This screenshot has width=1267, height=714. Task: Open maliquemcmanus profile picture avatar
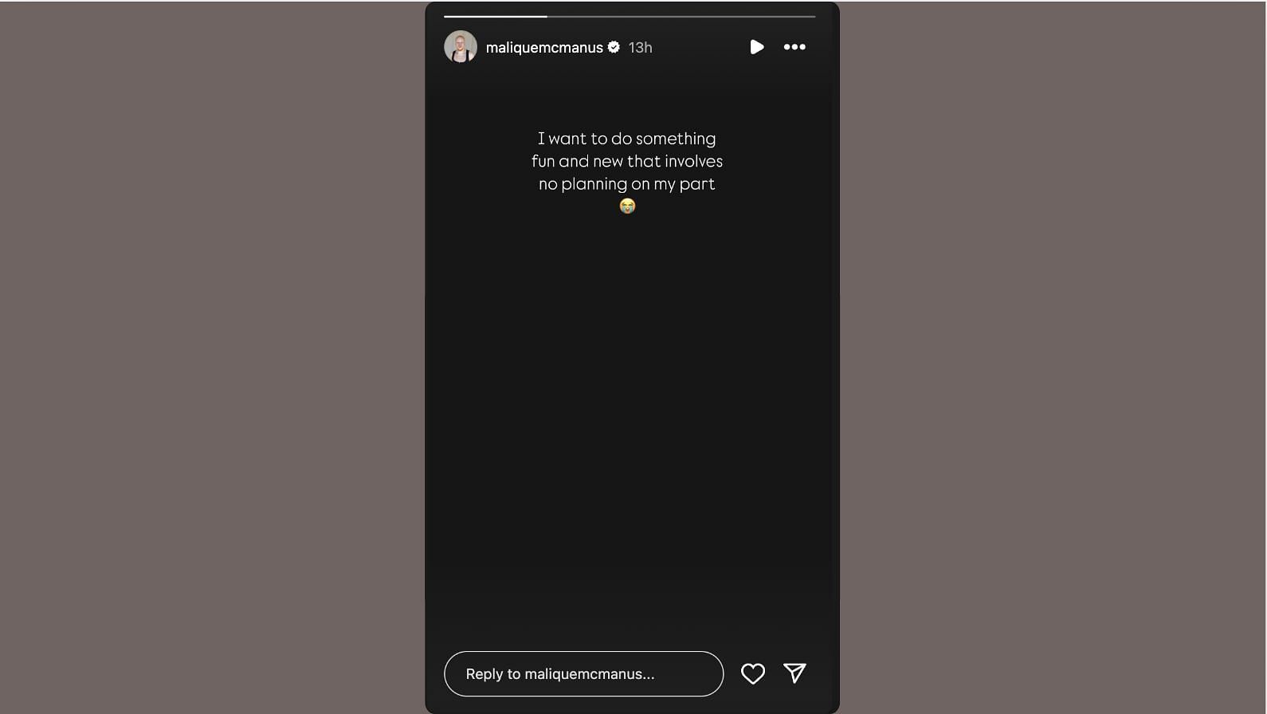point(461,47)
